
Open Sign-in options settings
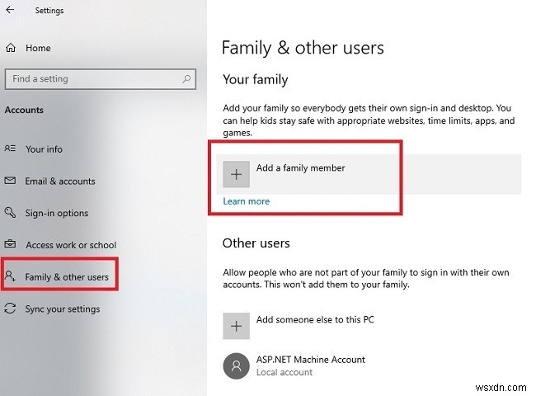tap(57, 213)
